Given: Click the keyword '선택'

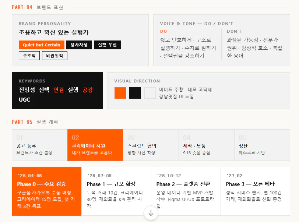Looking at the screenshot, I should click(44, 89).
